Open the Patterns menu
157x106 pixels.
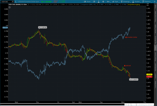(x=146, y=2)
